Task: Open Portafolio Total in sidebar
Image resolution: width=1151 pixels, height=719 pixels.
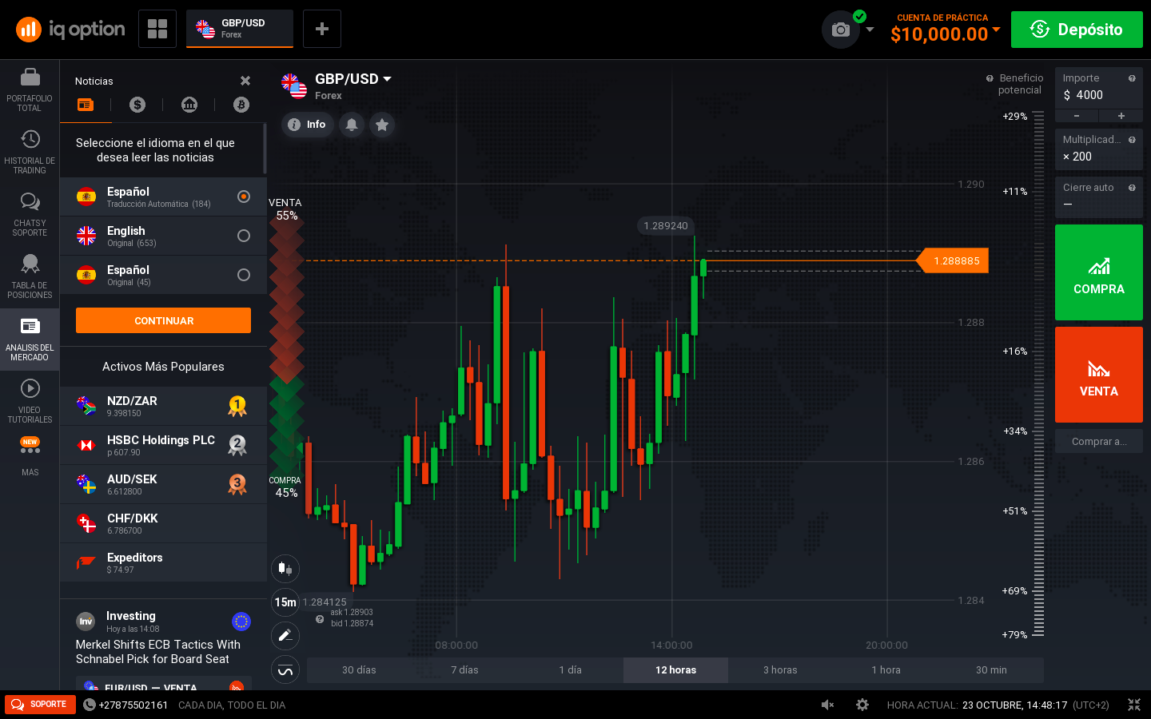Action: [30, 90]
